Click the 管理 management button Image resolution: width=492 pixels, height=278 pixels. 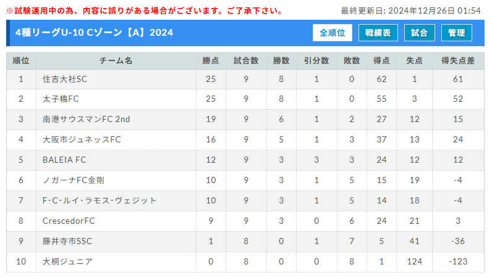[457, 33]
